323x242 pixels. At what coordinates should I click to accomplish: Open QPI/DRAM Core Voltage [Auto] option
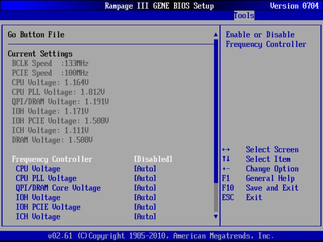point(145,188)
